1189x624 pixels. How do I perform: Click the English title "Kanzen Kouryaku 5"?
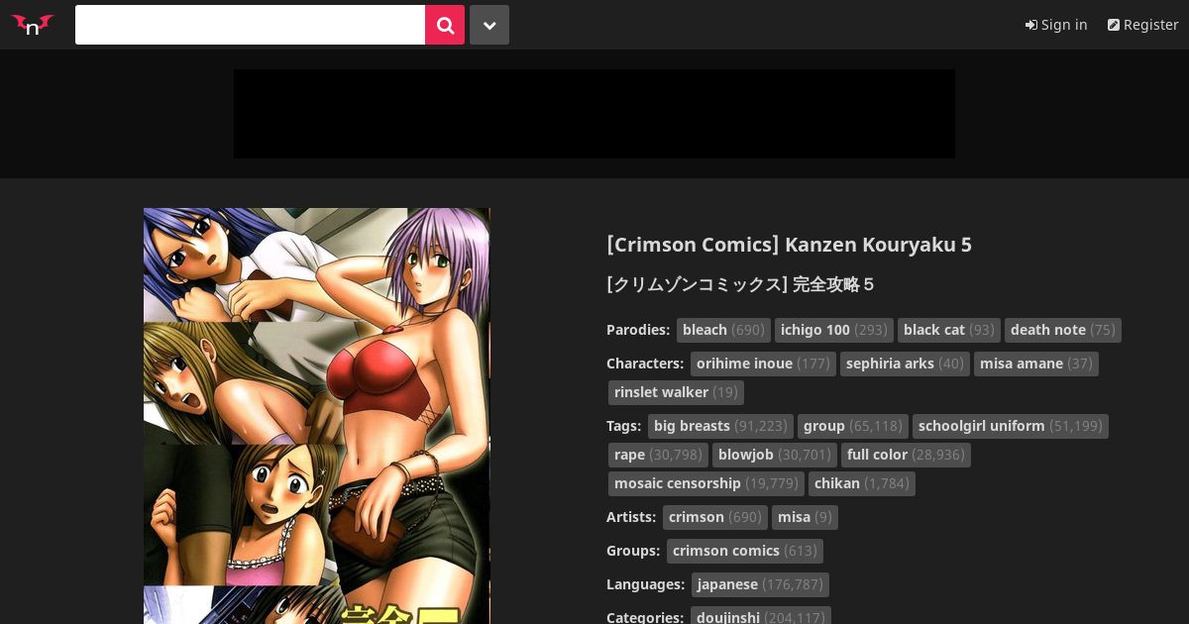coord(878,245)
